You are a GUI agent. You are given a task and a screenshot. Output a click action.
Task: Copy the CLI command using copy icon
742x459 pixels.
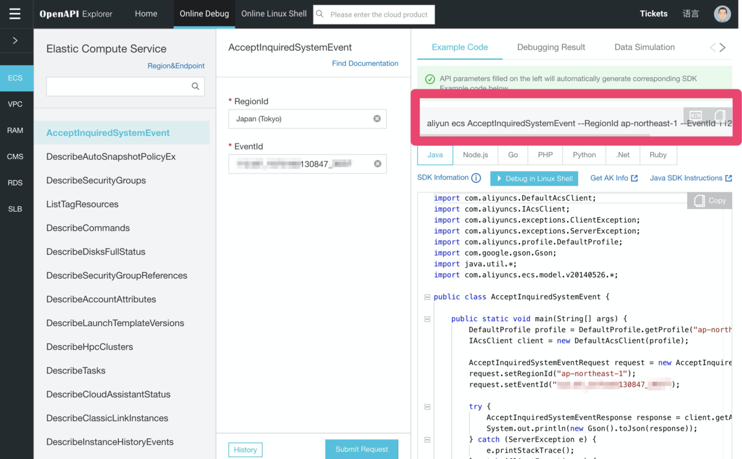point(720,116)
